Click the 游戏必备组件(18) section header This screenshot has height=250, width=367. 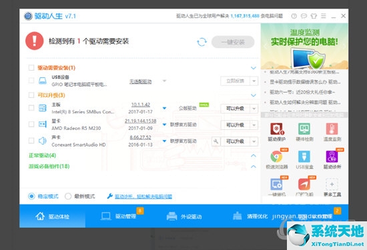pyautogui.click(x=49, y=166)
